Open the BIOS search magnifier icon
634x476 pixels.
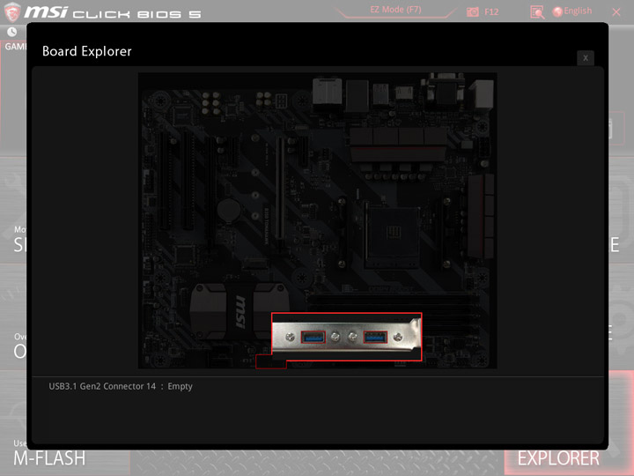pos(537,12)
